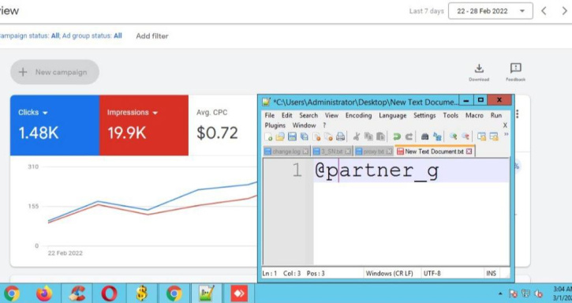Click the Find and Replace toolbar icon

pyautogui.click(x=437, y=137)
